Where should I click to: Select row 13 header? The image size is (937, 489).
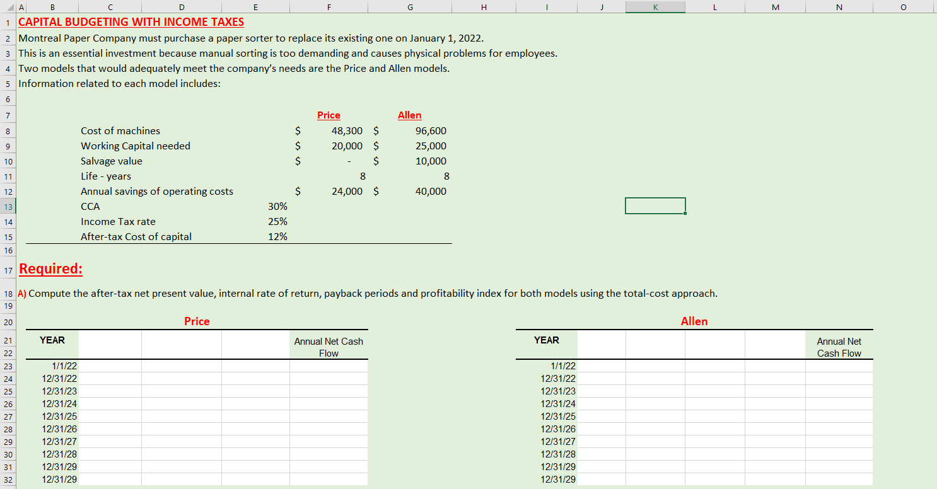click(8, 206)
